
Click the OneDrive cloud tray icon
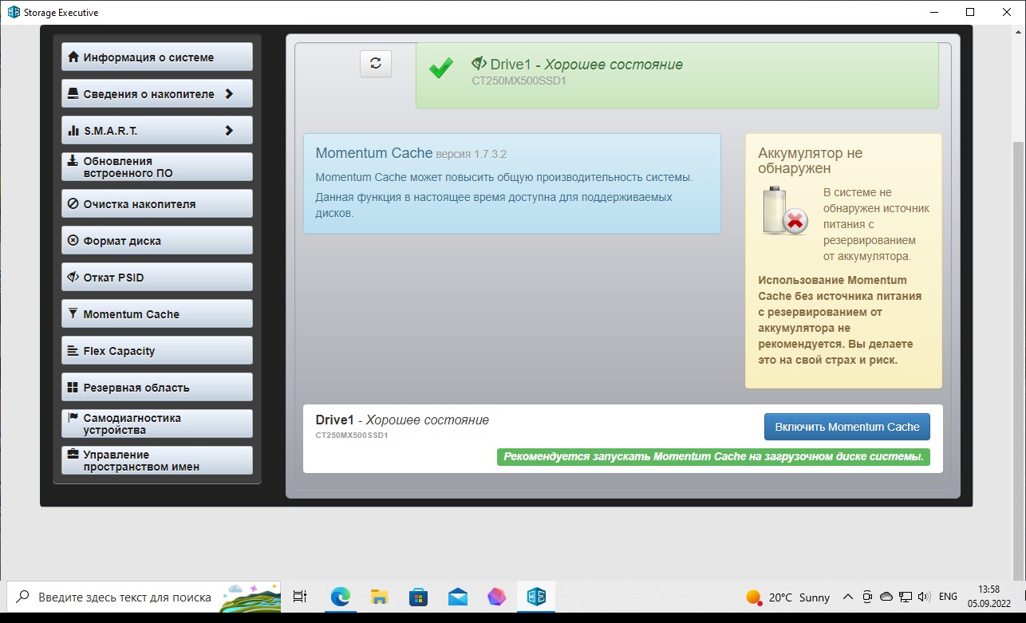tap(886, 597)
